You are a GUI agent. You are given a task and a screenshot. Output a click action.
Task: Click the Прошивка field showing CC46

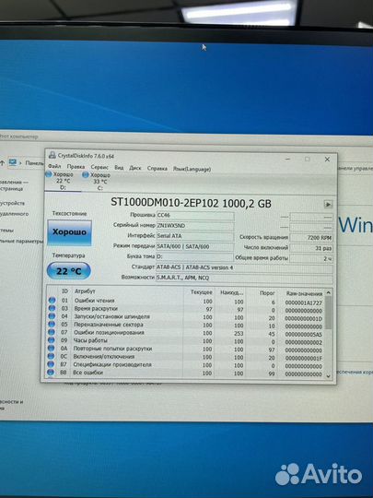pos(195,215)
